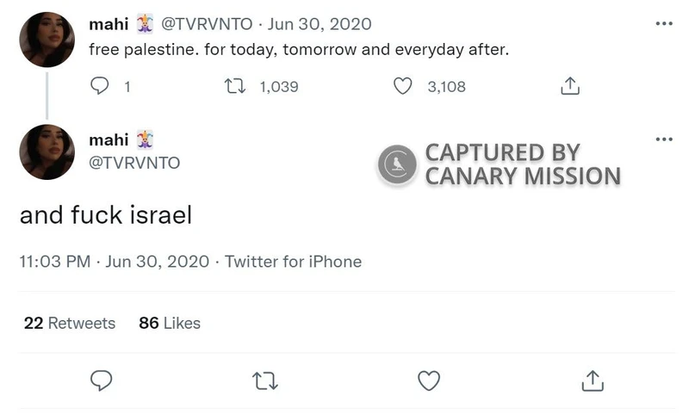This screenshot has width=689, height=420.
Task: View the 22 Retweets list
Action: point(69,323)
